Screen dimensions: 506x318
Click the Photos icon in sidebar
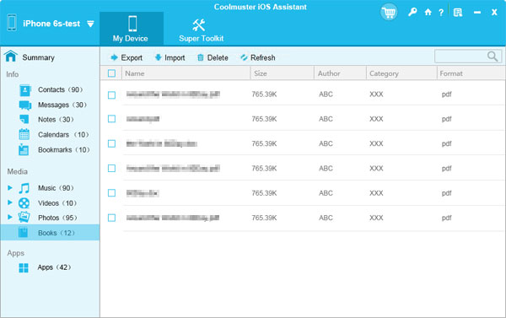[x=24, y=217]
